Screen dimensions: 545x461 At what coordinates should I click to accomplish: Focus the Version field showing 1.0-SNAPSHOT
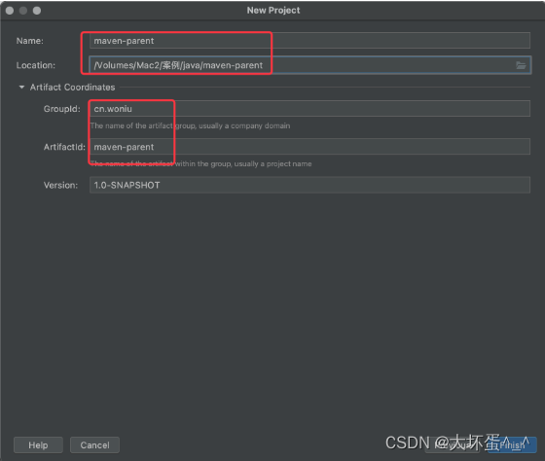click(x=309, y=185)
